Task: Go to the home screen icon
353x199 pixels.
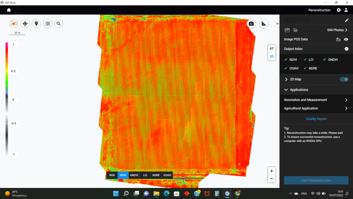Action: pyautogui.click(x=9, y=10)
